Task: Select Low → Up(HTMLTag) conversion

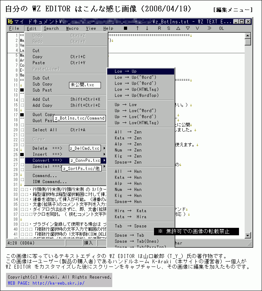Action: pos(141,89)
